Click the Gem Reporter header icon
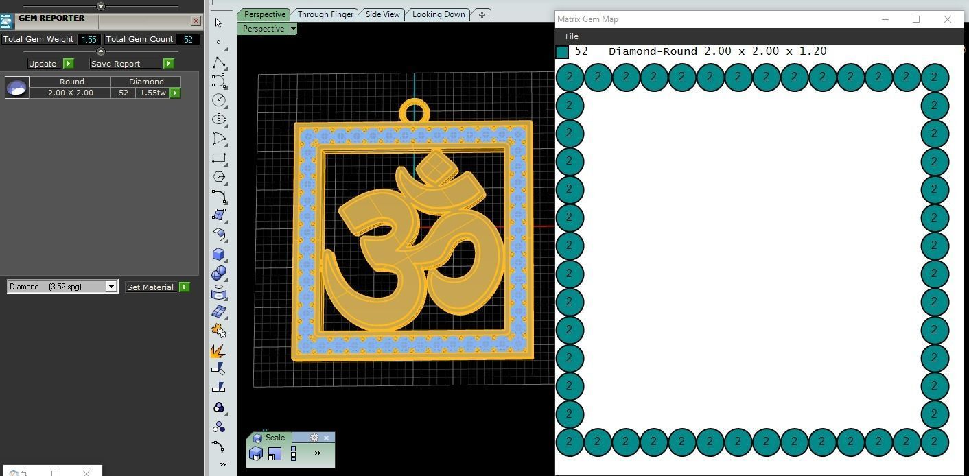Screen dimensions: 969x476 pyautogui.click(x=7, y=21)
